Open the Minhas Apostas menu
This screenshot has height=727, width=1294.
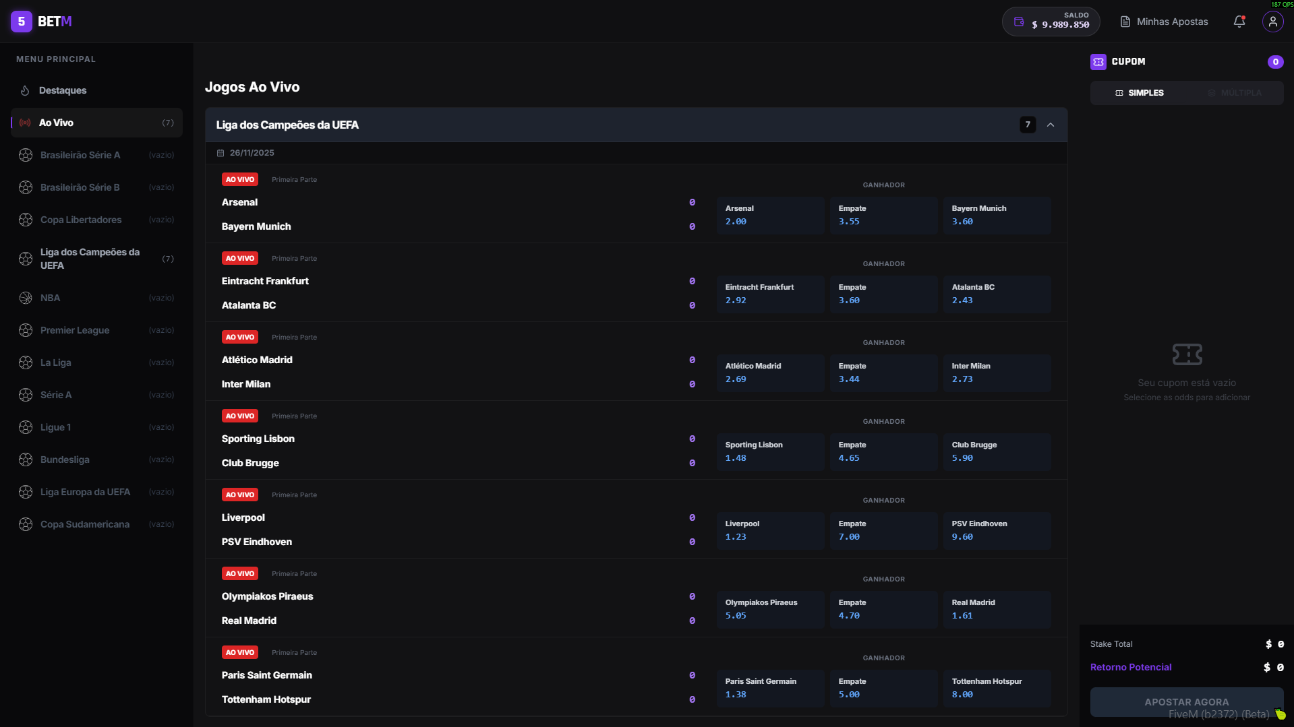[x=1163, y=22]
